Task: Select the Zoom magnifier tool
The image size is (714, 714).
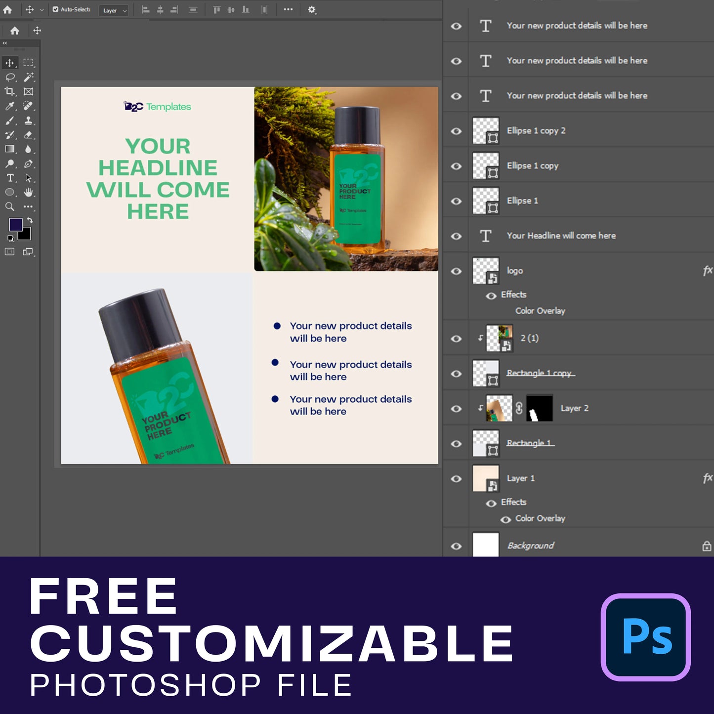Action: [9, 207]
